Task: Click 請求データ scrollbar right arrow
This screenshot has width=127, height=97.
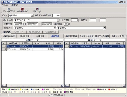Action: point(124,85)
